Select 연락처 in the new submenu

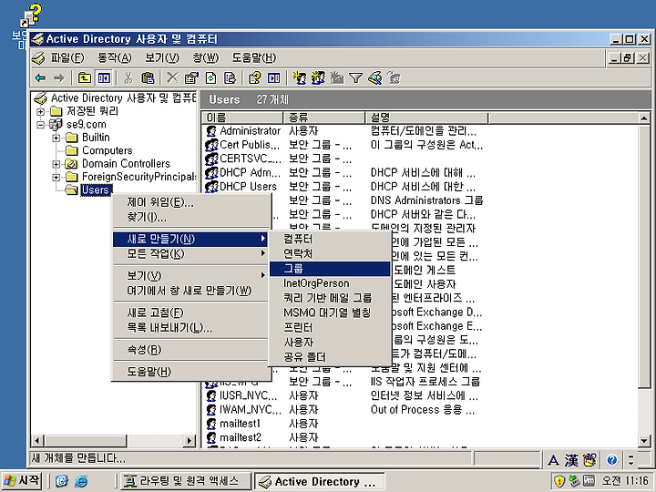coord(330,253)
